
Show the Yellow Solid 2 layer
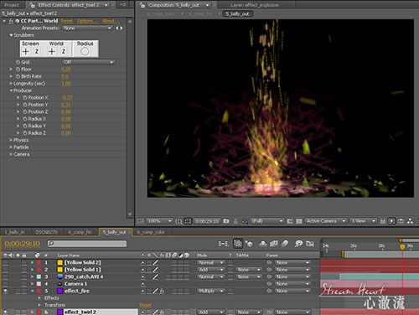[x=5, y=262]
